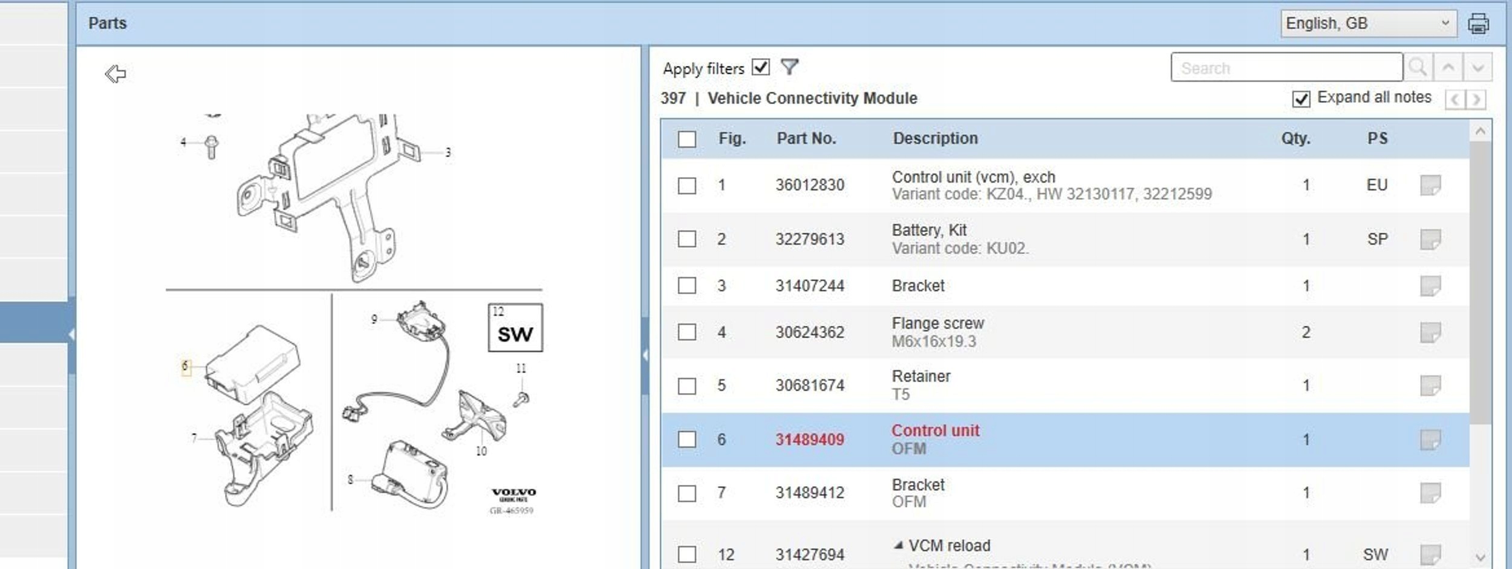
Task: Toggle Expand all notes checkbox
Action: click(1301, 99)
